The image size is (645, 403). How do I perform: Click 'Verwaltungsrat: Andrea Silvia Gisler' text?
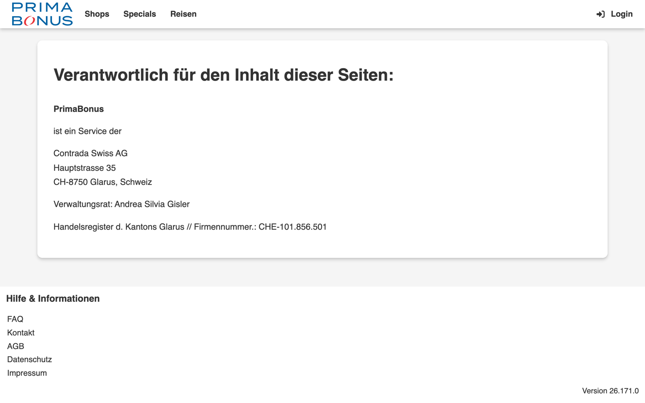click(x=121, y=204)
